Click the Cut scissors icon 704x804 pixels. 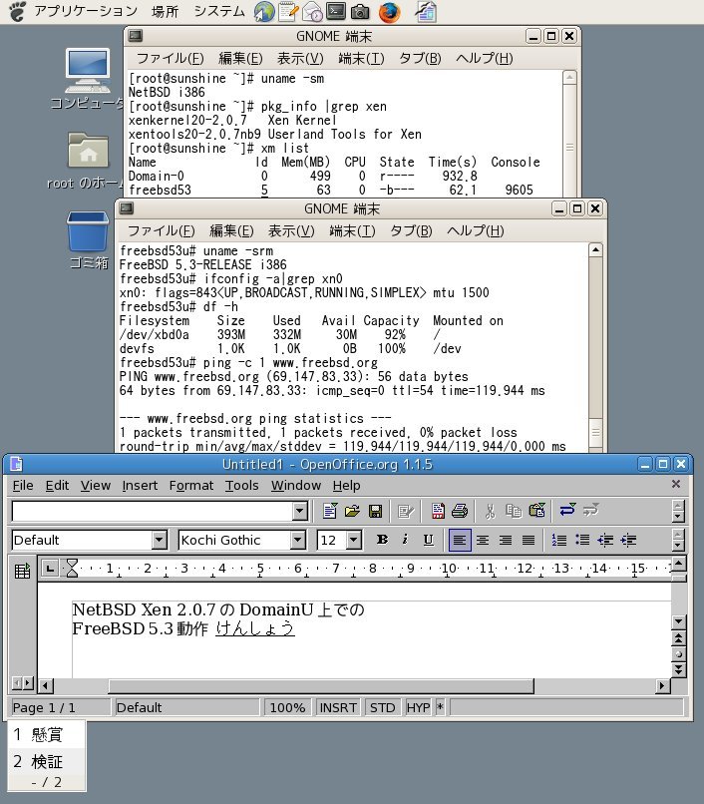tap(491, 511)
